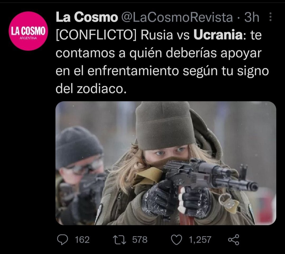Open the share icon on the tweet
Viewport: 285px width, 254px height.
234,240
